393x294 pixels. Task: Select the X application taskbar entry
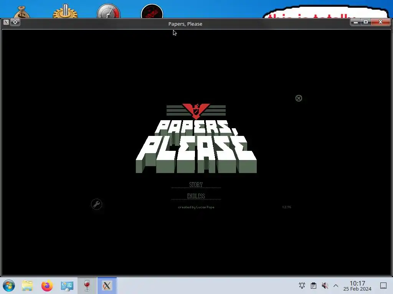coord(107,286)
